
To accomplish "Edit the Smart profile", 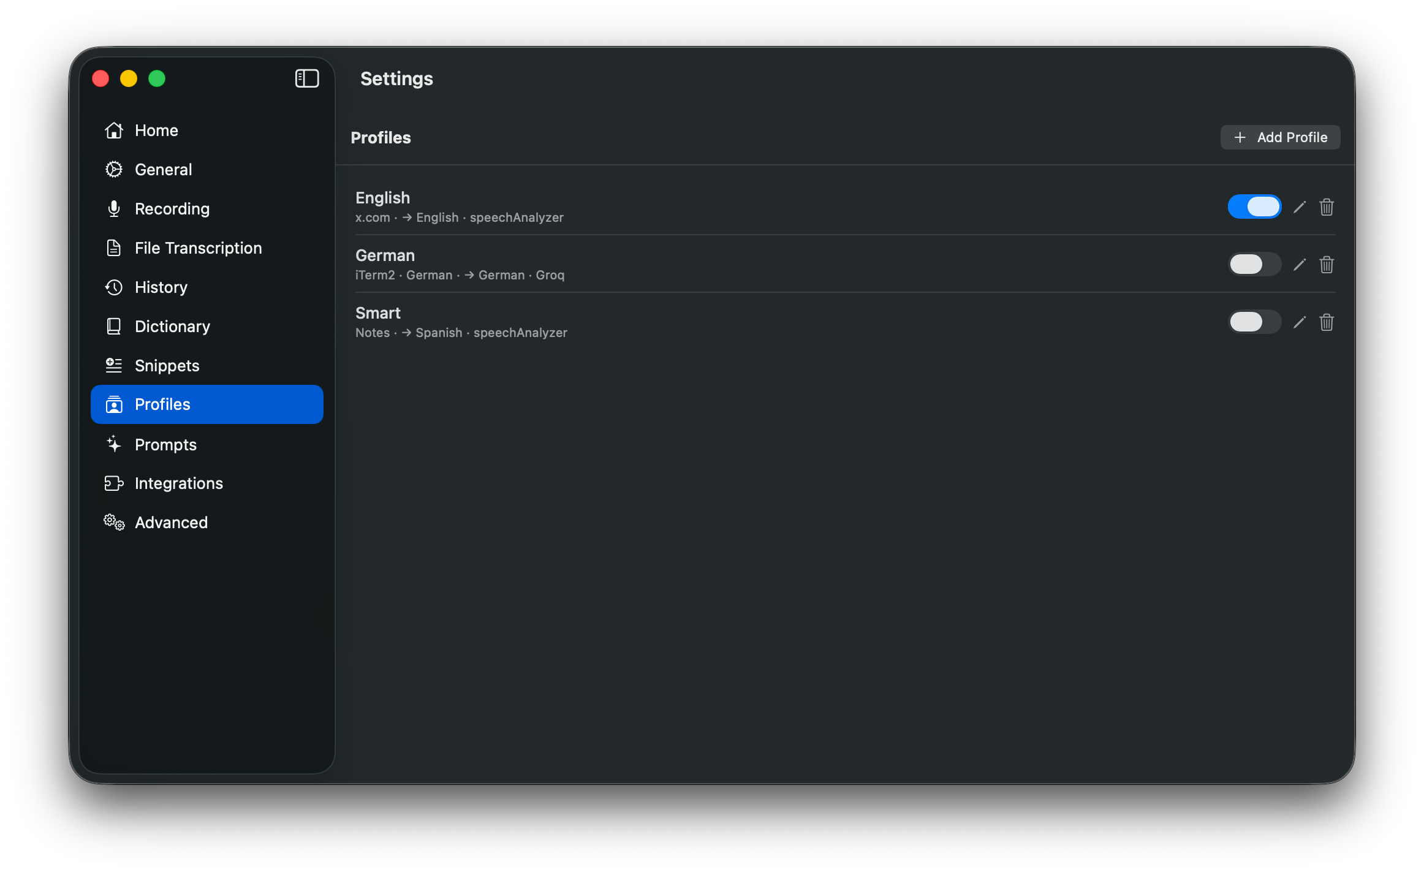I will pos(1300,322).
